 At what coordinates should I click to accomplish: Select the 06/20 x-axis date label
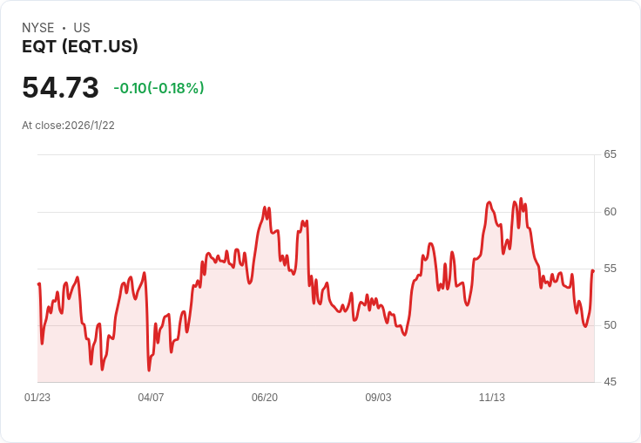coord(265,398)
